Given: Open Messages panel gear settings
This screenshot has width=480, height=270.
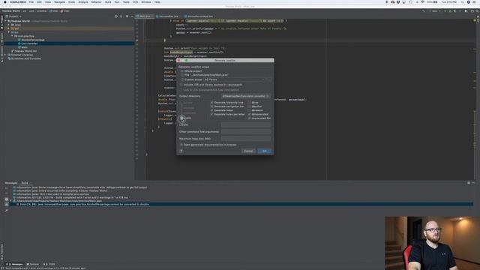Looking at the screenshot, I should click(x=469, y=183).
